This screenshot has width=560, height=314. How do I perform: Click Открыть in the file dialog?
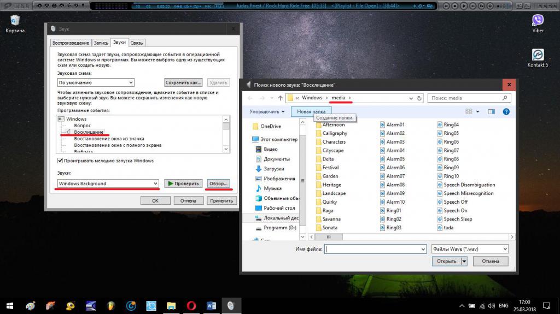[446, 261]
